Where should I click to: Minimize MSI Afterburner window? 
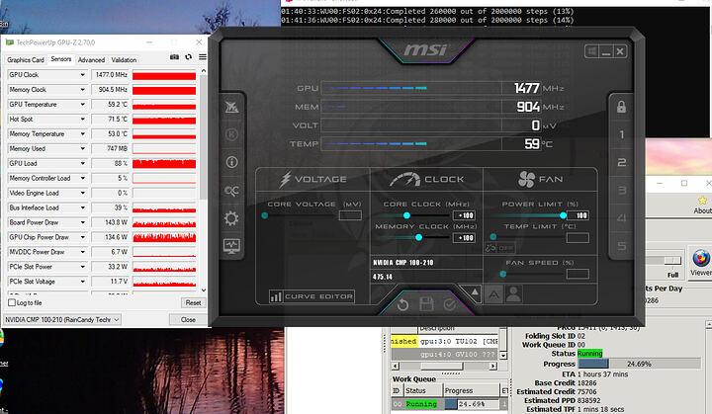pos(606,51)
